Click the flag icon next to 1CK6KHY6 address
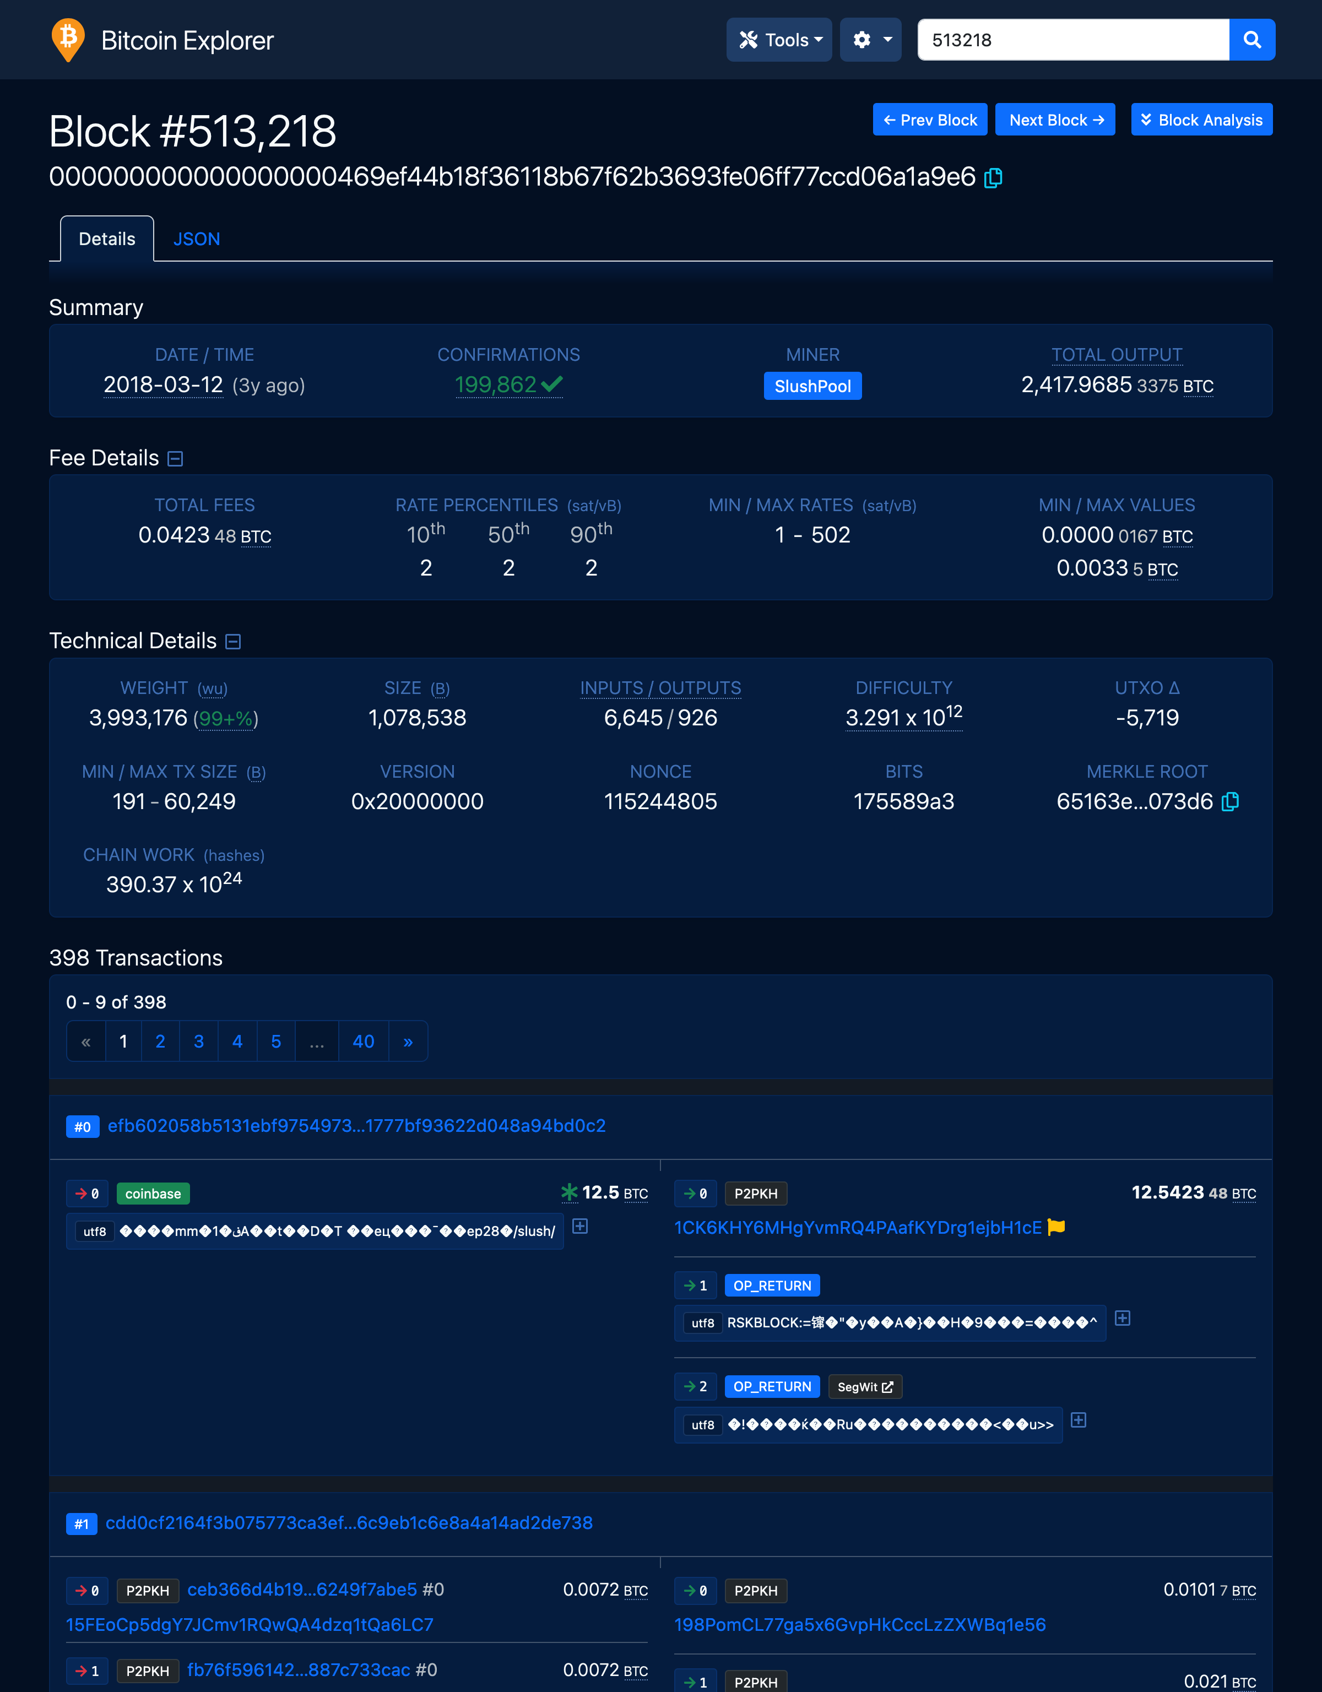This screenshot has height=1692, width=1322. pos(1056,1227)
